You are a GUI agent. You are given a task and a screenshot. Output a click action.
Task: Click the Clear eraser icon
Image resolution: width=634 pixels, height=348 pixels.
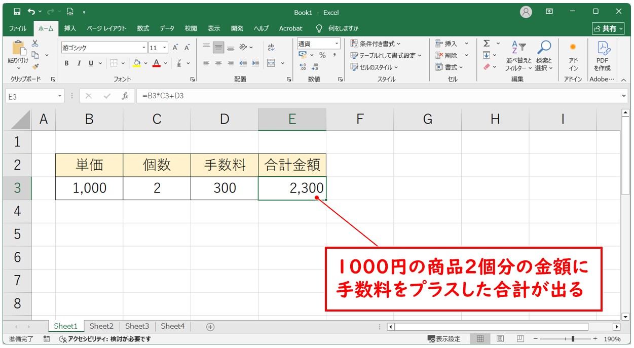(487, 67)
